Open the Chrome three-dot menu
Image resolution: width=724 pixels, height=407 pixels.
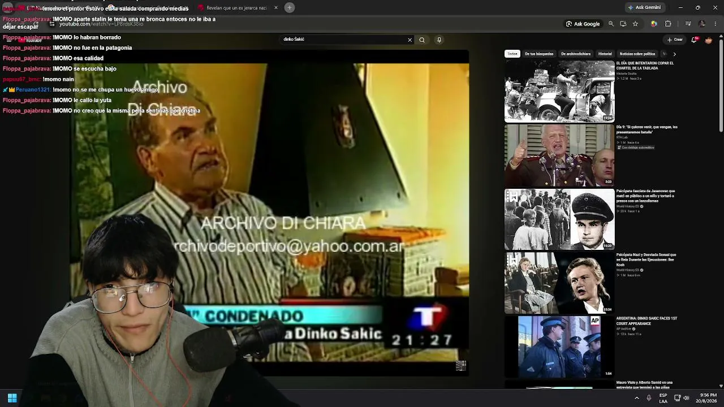point(716,24)
